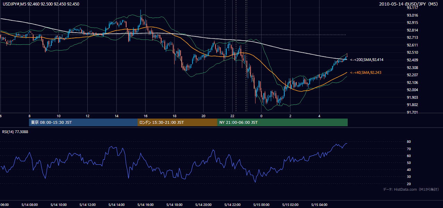This screenshot has height=208, width=443.
Task: Click the 200 SMA 92.414 label
Action: click(367, 60)
